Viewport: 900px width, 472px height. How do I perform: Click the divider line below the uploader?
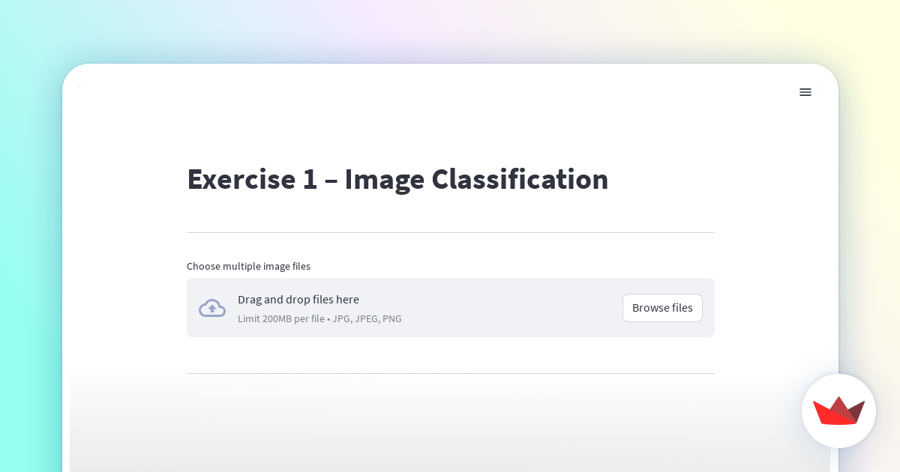(x=450, y=373)
